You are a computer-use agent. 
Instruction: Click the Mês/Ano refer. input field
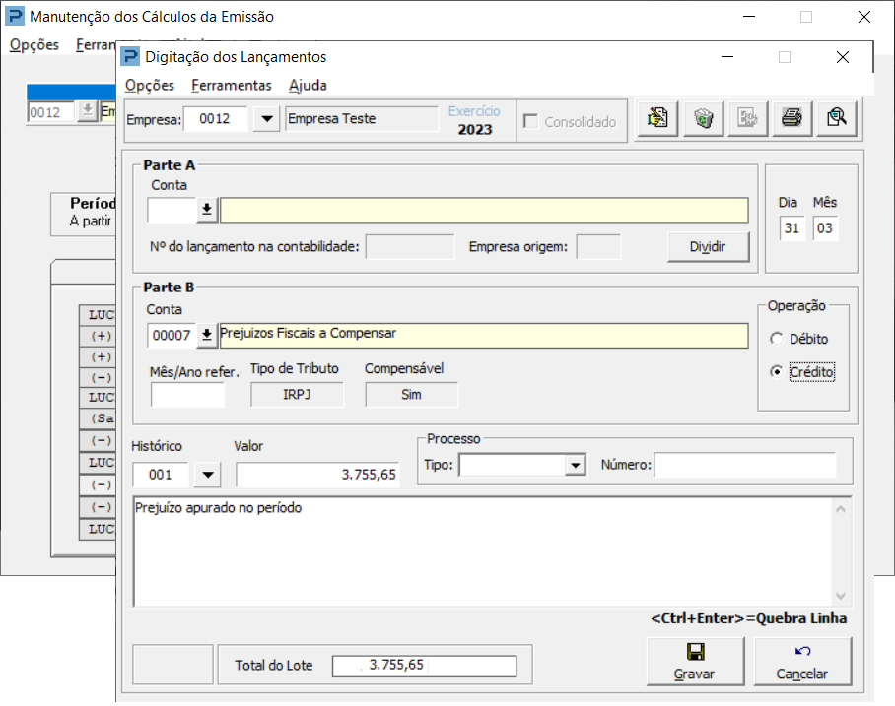pyautogui.click(x=188, y=395)
